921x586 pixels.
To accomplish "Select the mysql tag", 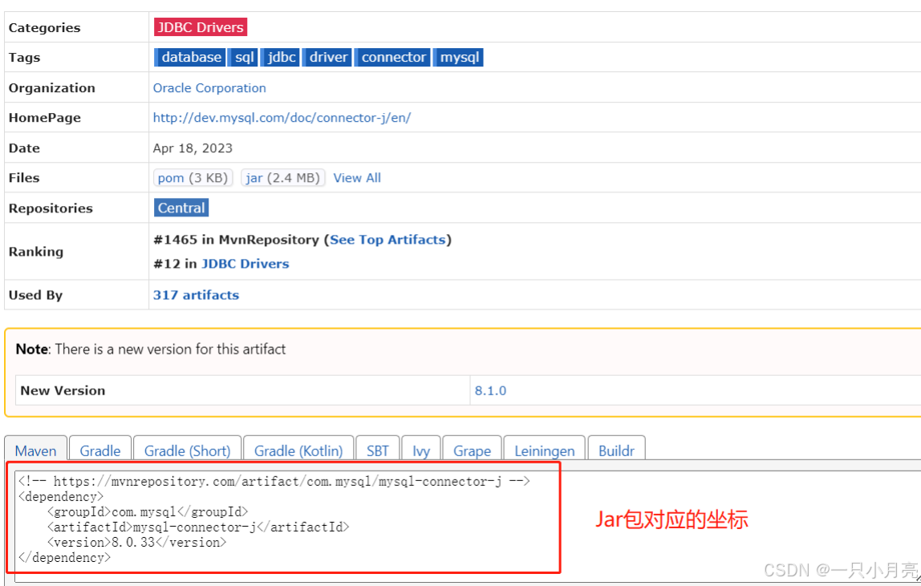I will (x=459, y=57).
